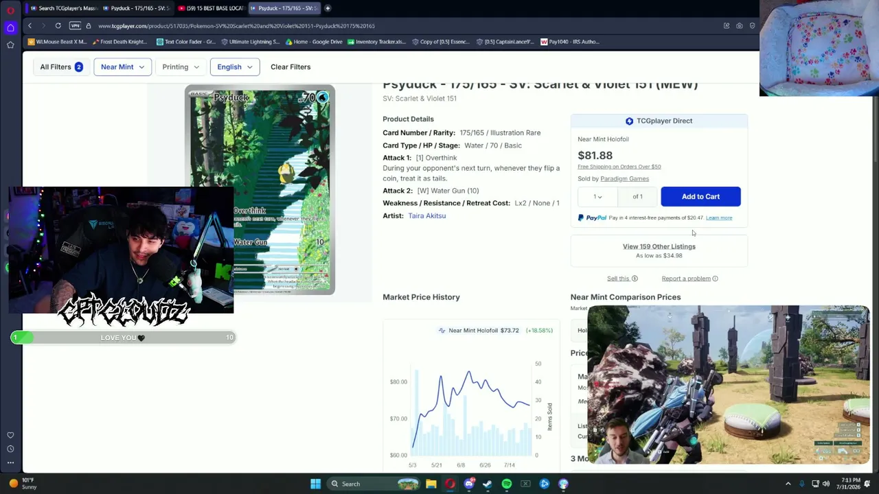This screenshot has width=879, height=494.
Task: Open the Inventory Tracker.xls bookmark
Action: click(376, 42)
